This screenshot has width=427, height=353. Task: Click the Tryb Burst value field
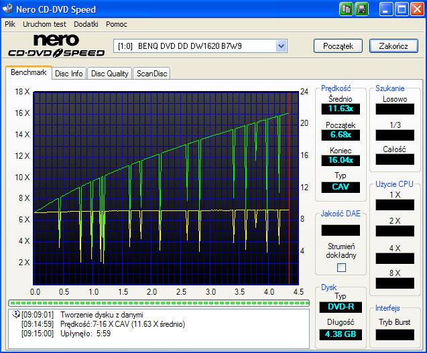(x=395, y=335)
